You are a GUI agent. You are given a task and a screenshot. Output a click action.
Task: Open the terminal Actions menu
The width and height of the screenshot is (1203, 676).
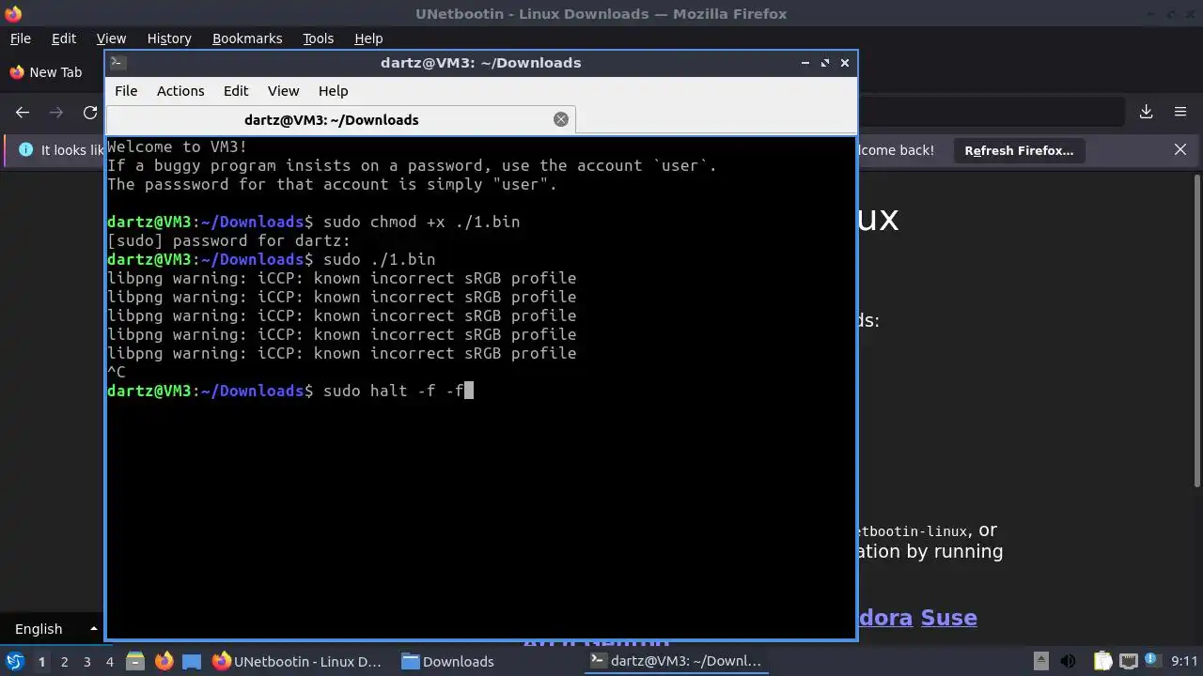tap(180, 91)
